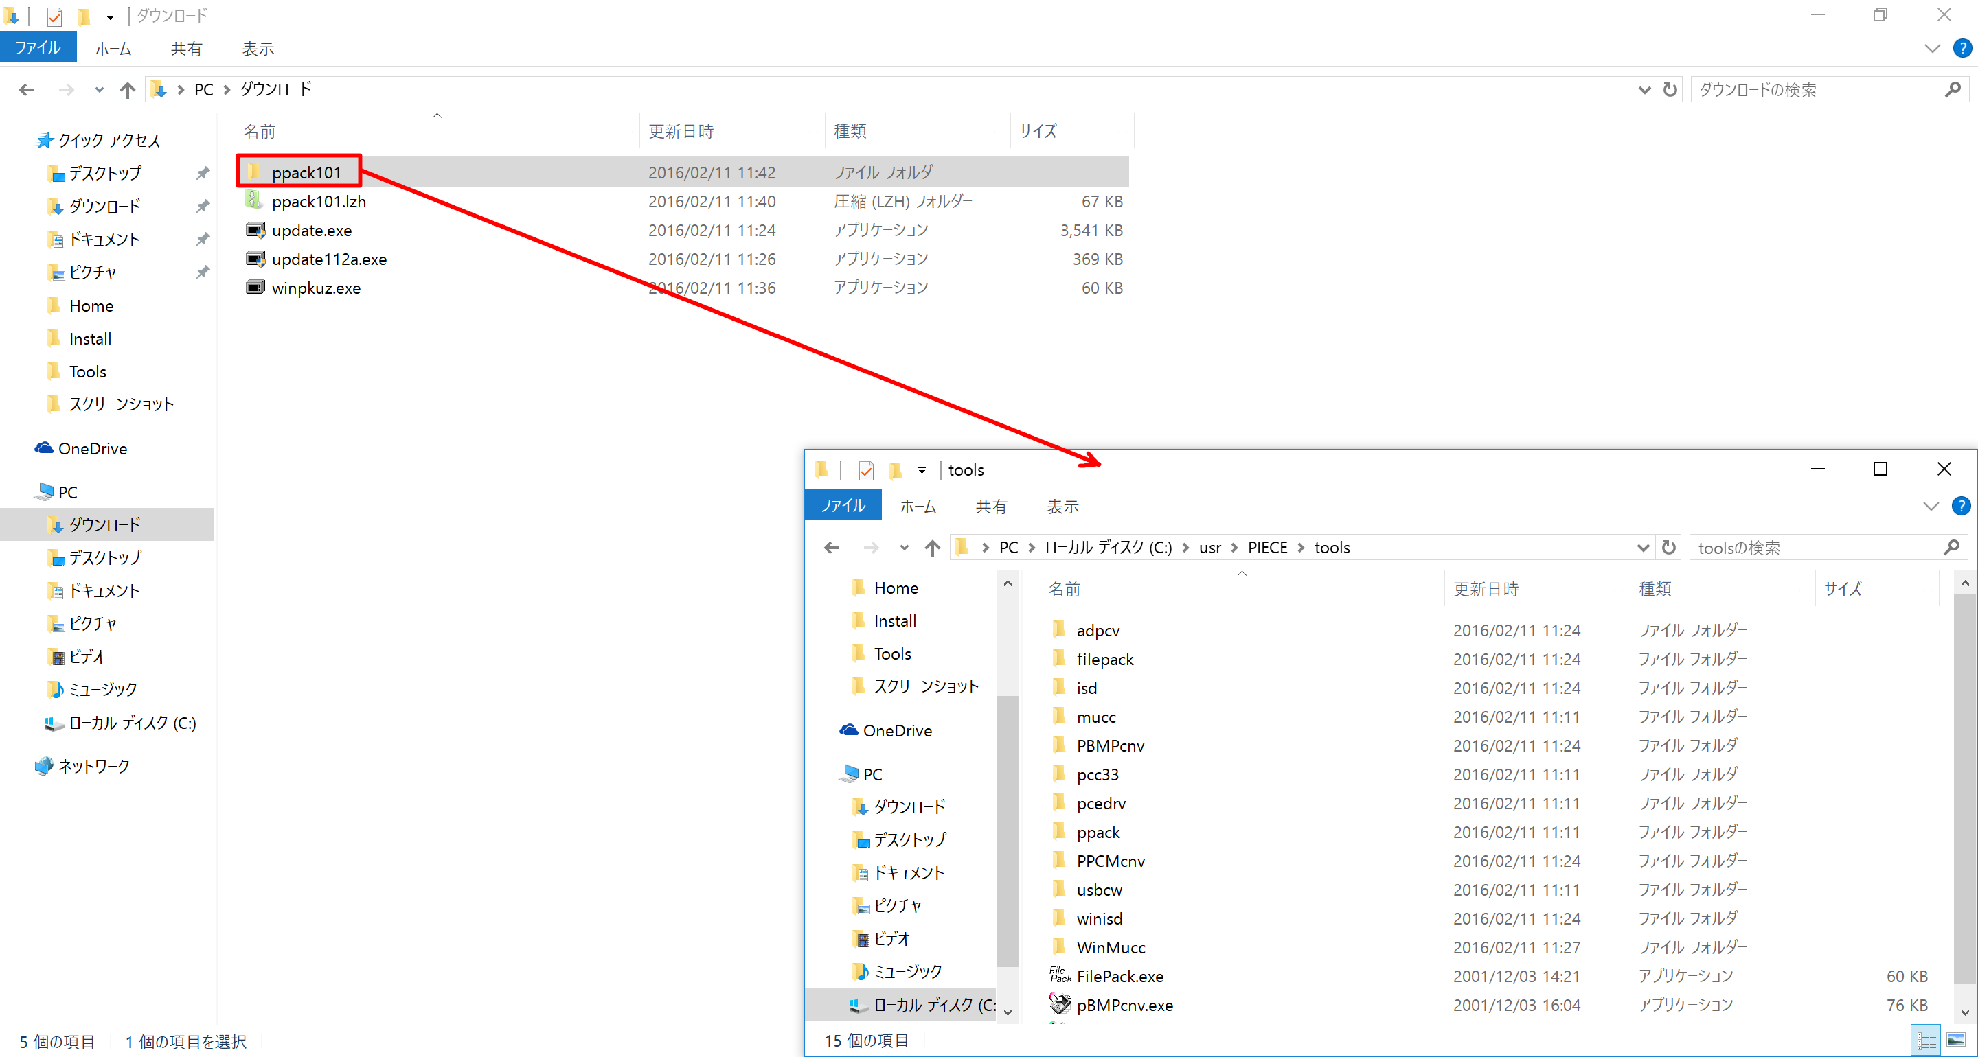1978x1057 pixels.
Task: Open Quick access in the Downloads navigation pane
Action: pos(98,141)
